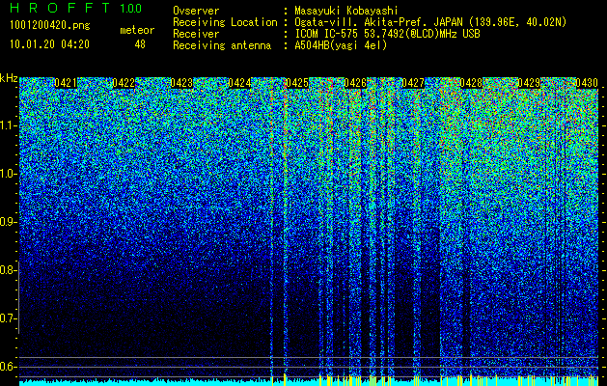Click the date stamp 10.01.20 04:20
Viewport: 607px width, 386px height.
tap(50, 44)
